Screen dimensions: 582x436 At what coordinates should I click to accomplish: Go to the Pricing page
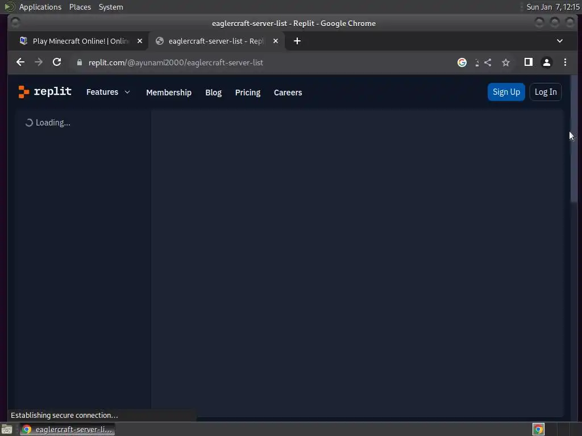click(248, 93)
